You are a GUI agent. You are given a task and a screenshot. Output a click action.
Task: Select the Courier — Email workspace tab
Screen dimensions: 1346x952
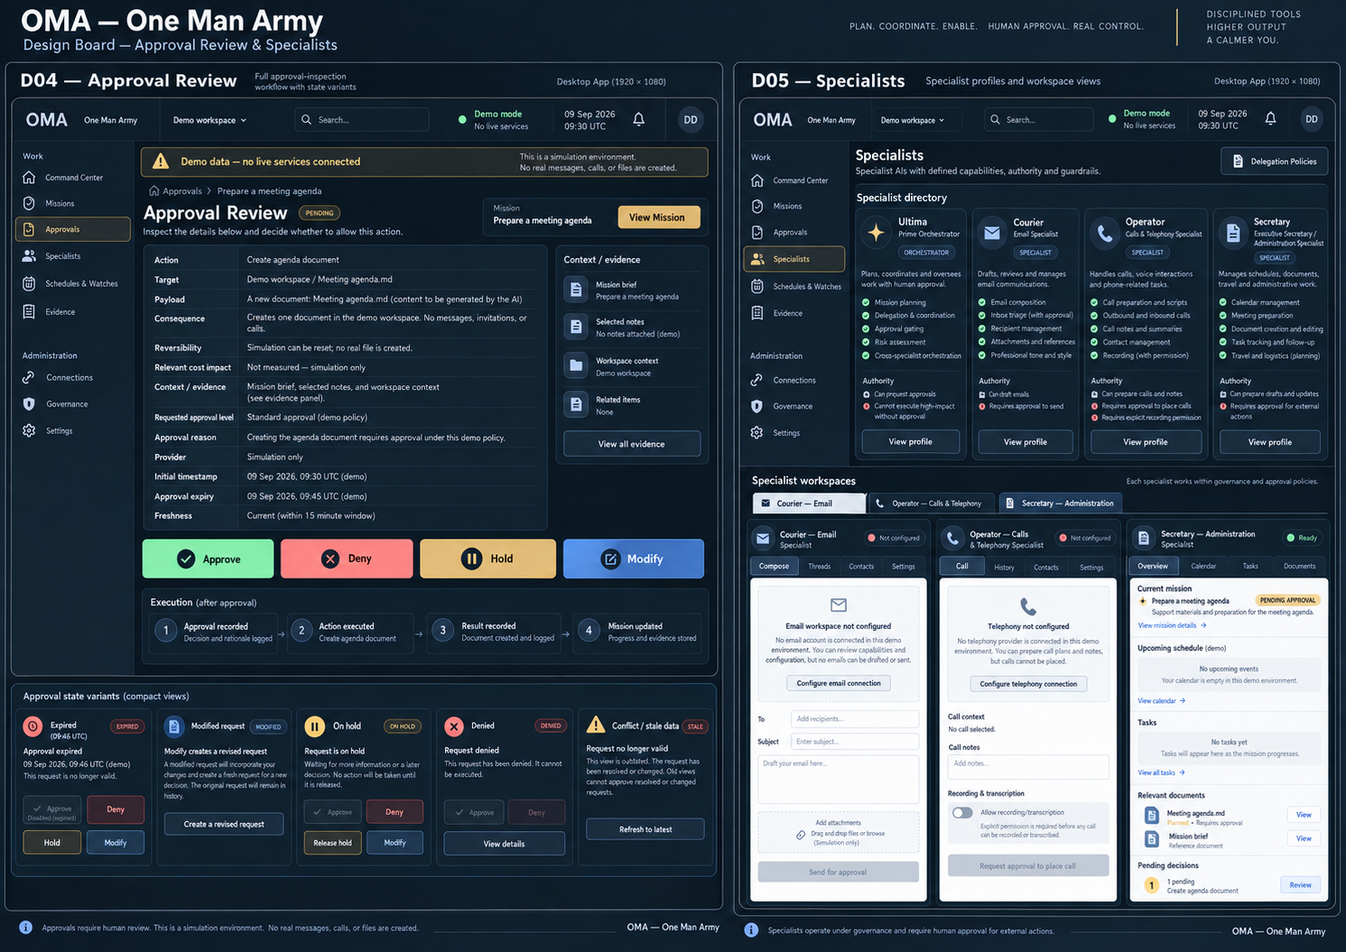point(809,504)
